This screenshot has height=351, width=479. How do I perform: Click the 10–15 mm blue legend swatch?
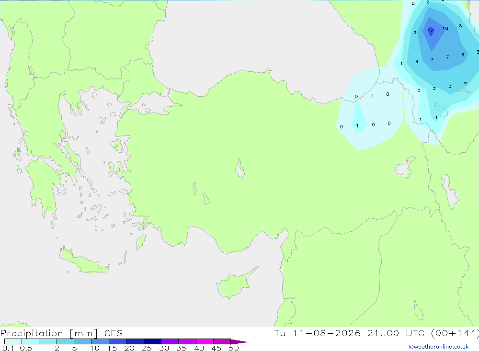[x=100, y=341]
